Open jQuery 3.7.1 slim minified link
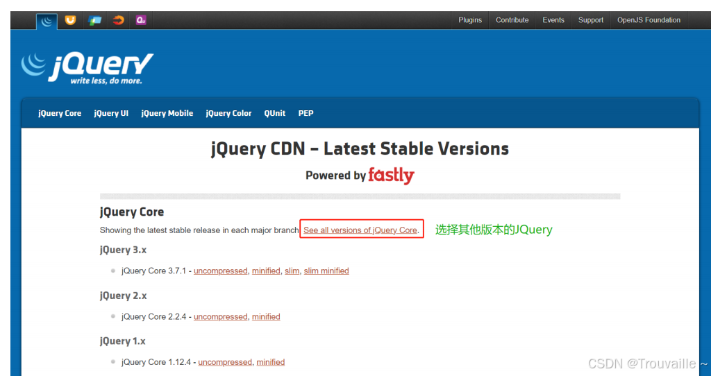711x376 pixels. click(326, 271)
